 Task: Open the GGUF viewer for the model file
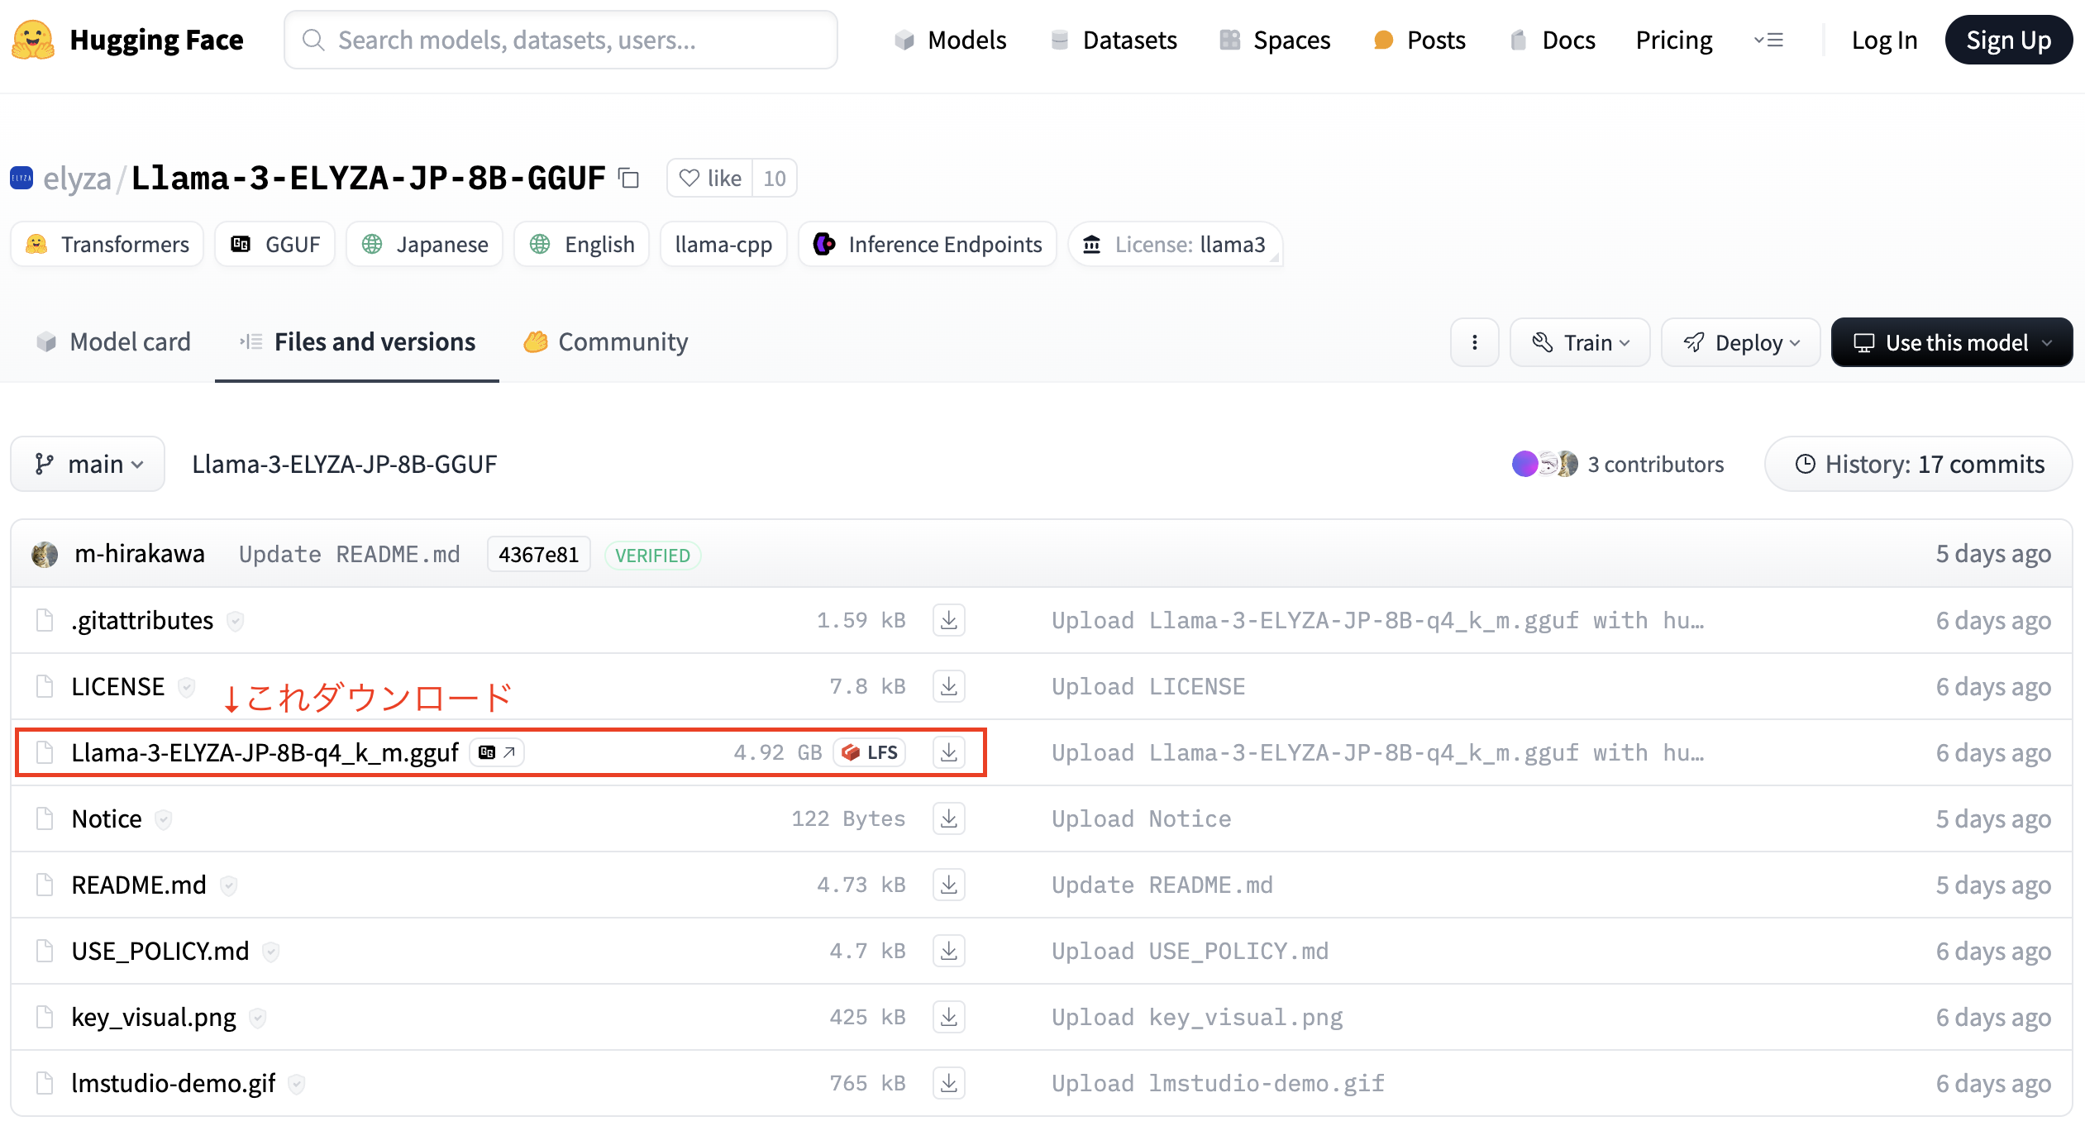pos(496,752)
